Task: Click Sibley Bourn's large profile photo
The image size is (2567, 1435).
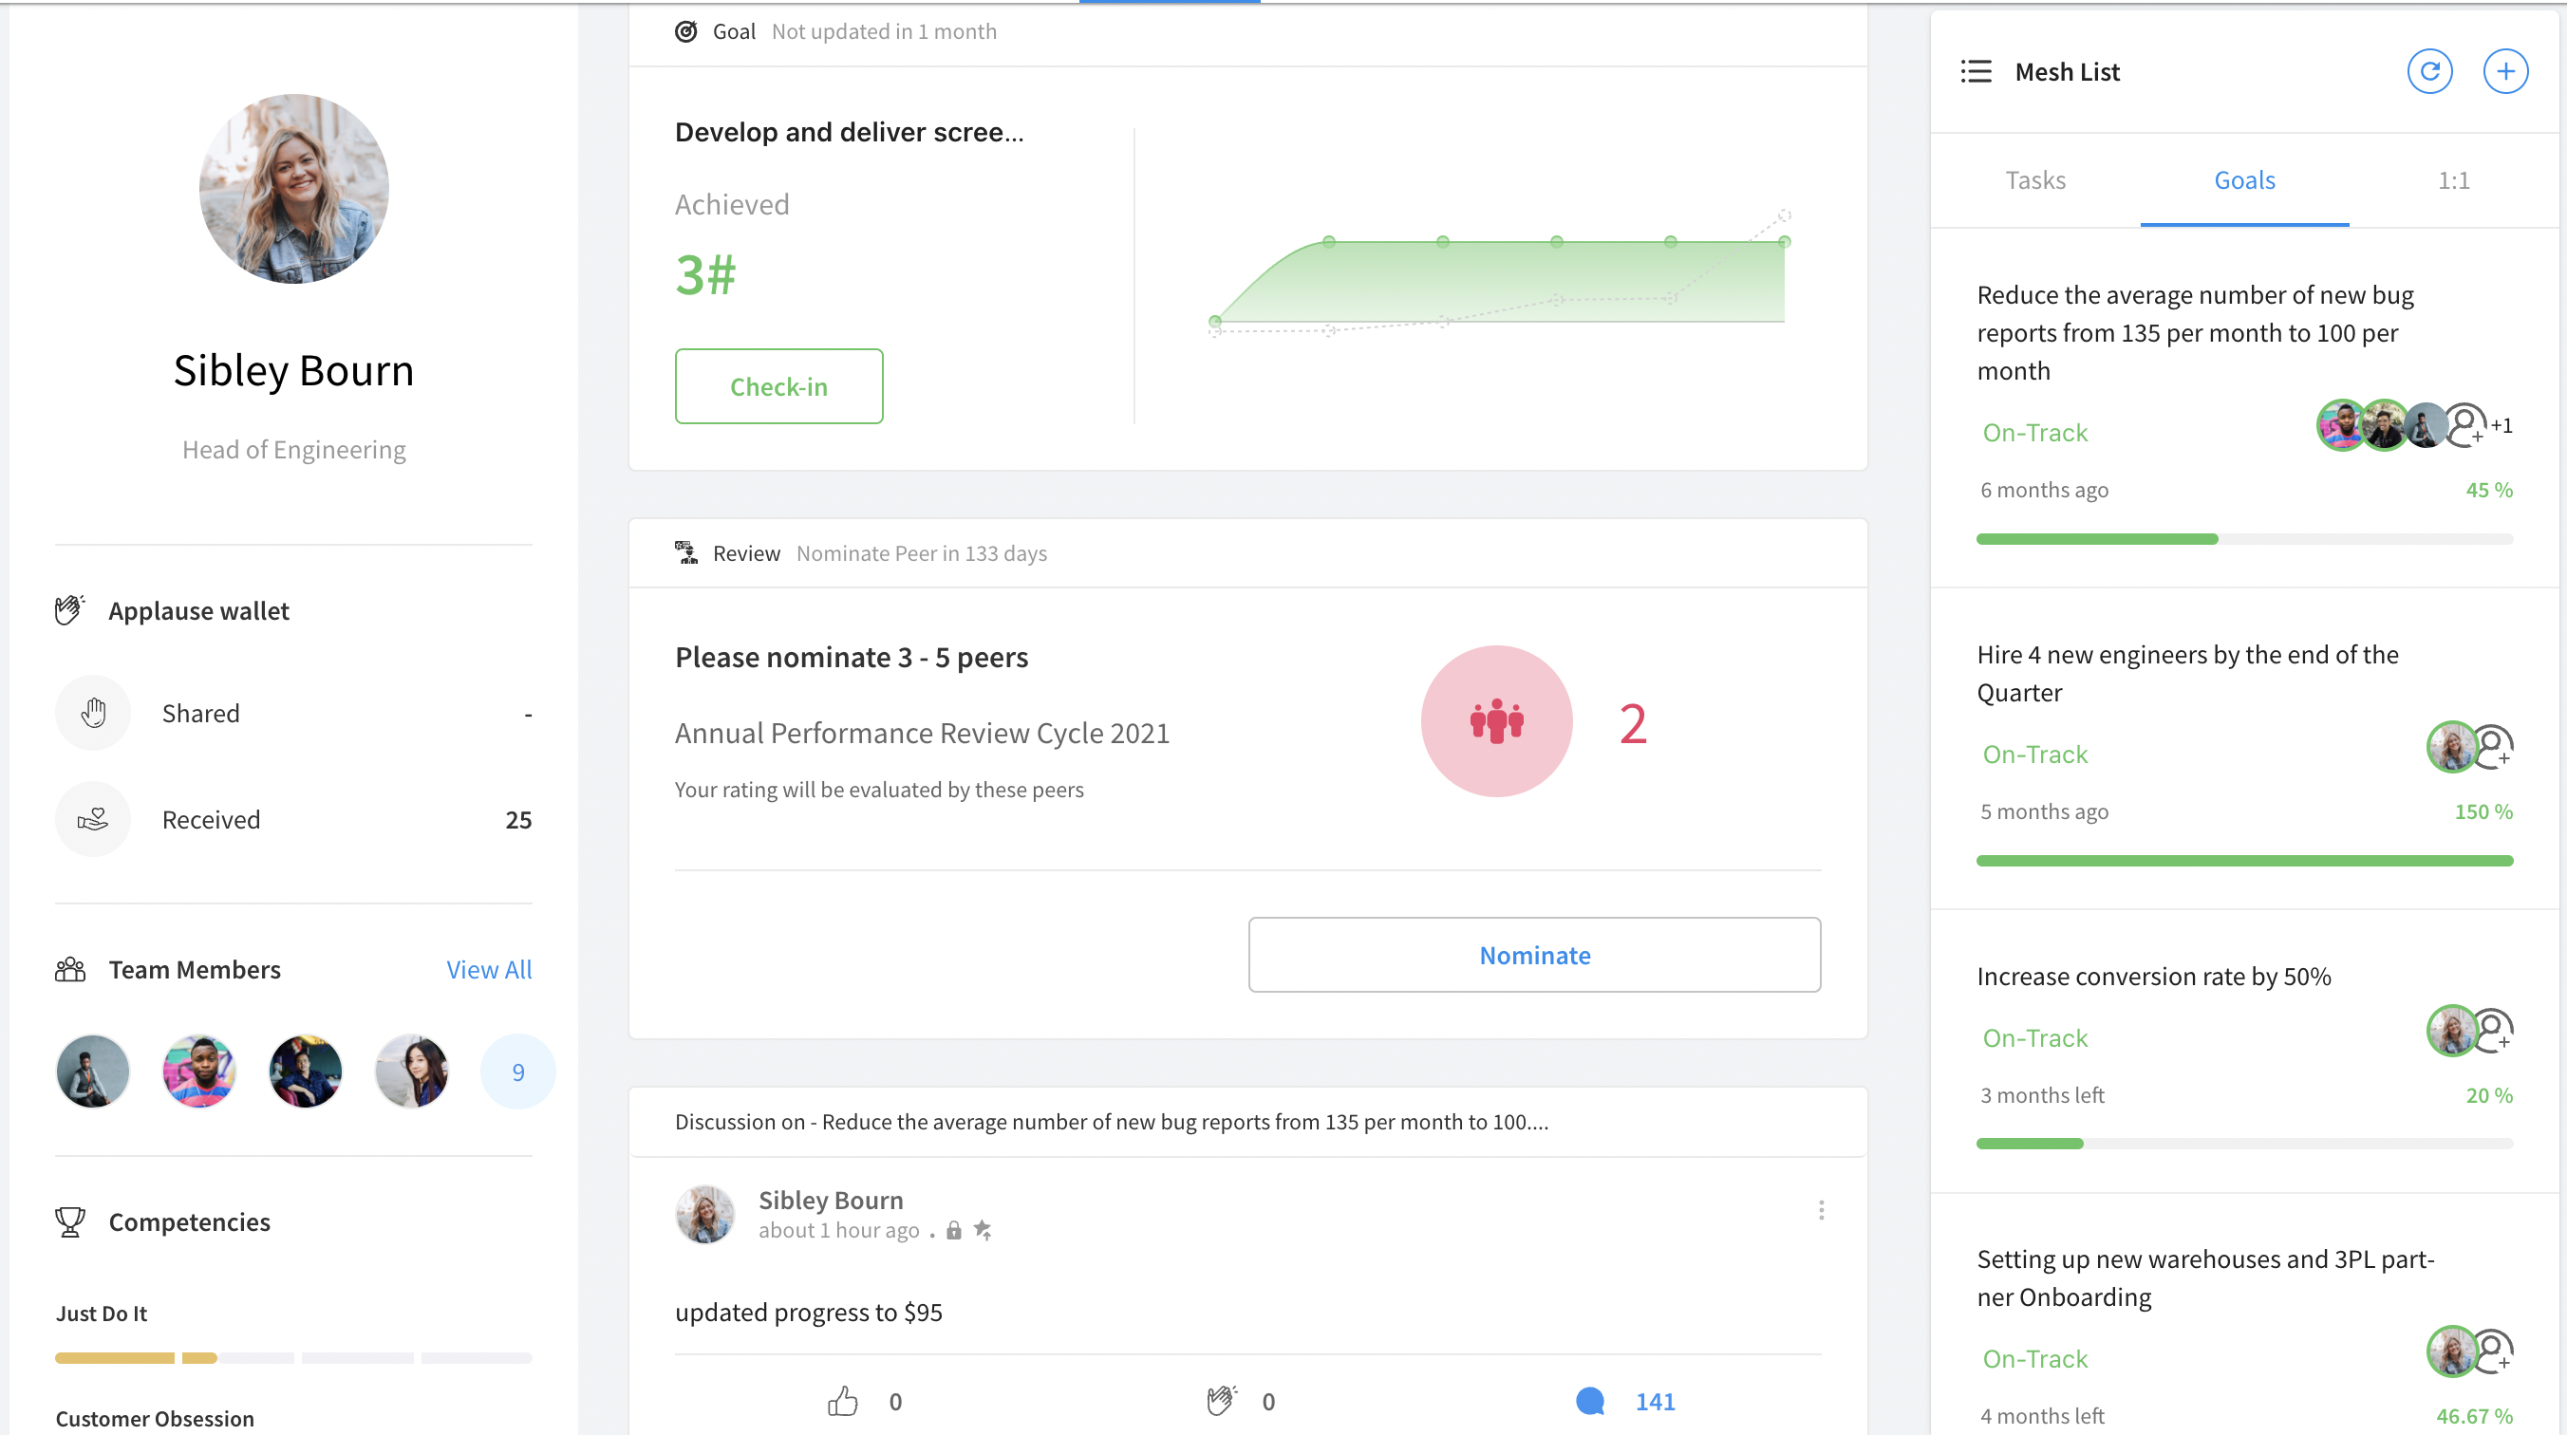Action: coord(294,190)
